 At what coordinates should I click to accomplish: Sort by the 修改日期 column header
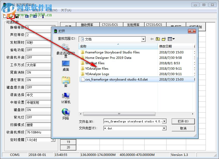(x=175, y=46)
